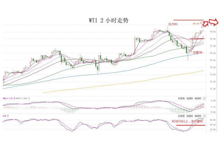Click 换指标 in the MACD indicator panel

[198, 99]
